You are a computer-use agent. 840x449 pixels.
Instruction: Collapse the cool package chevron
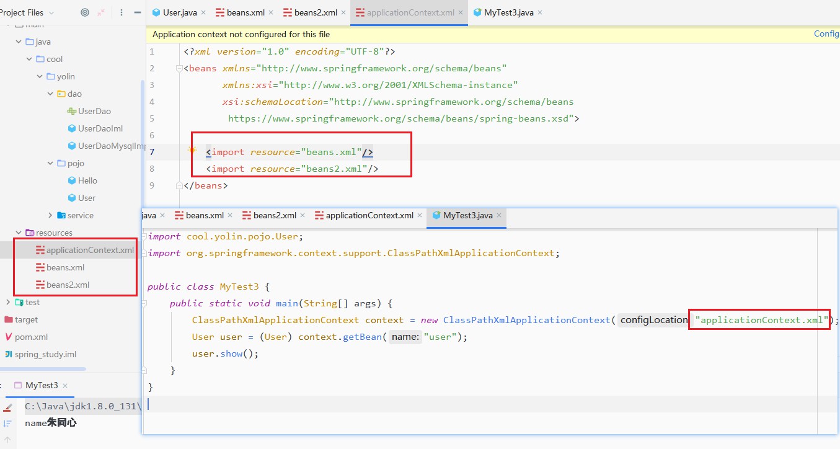tap(29, 59)
